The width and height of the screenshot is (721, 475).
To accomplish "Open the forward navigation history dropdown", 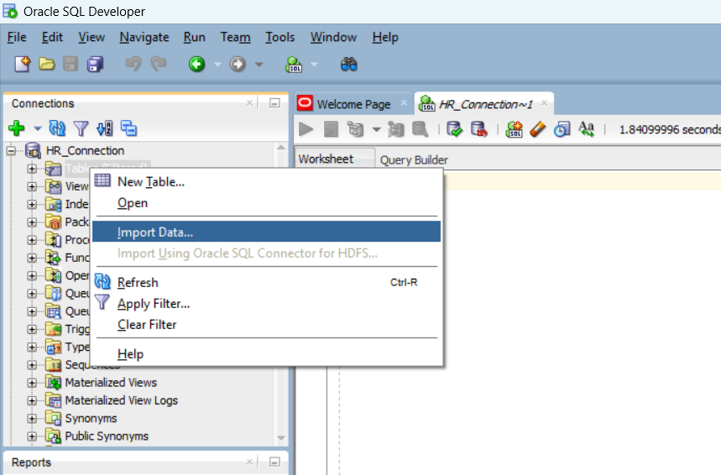I will [x=259, y=65].
